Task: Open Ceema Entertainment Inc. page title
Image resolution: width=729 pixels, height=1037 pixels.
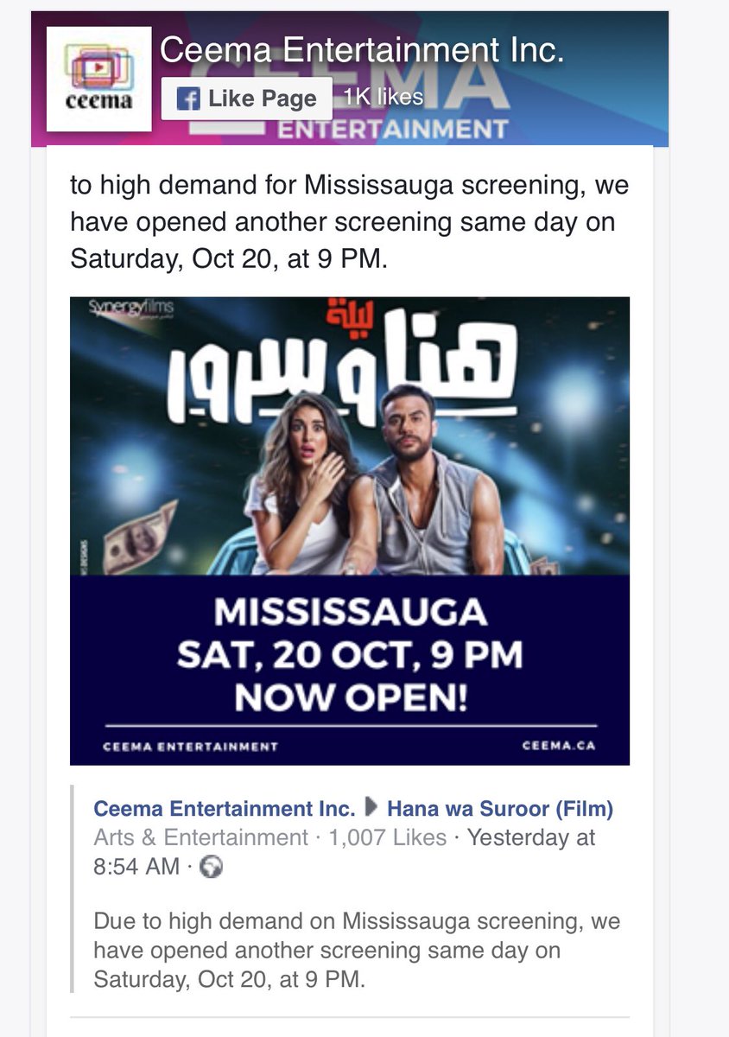Action: coord(362,51)
